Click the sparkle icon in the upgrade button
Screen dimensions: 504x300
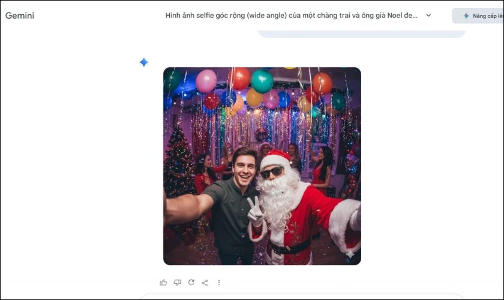(466, 16)
